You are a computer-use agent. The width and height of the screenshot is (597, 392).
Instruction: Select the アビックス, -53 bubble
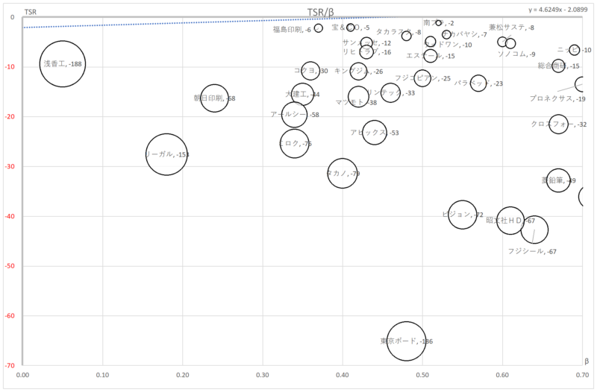coord(375,133)
